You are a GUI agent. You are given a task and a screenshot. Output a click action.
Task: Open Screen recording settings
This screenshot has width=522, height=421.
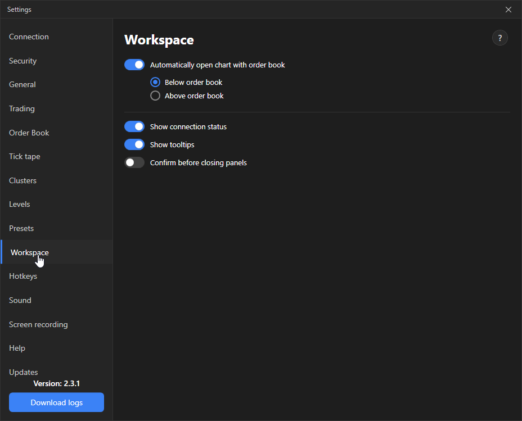pyautogui.click(x=57, y=324)
